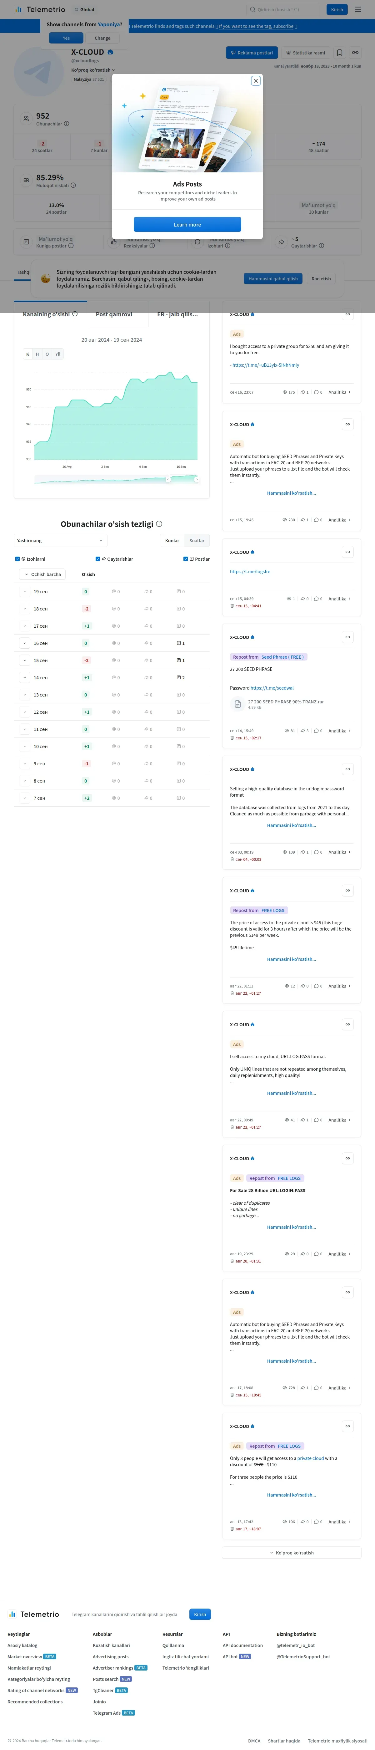Toggle the Izohlarni checkbox
The width and height of the screenshot is (375, 1750).
click(x=17, y=559)
